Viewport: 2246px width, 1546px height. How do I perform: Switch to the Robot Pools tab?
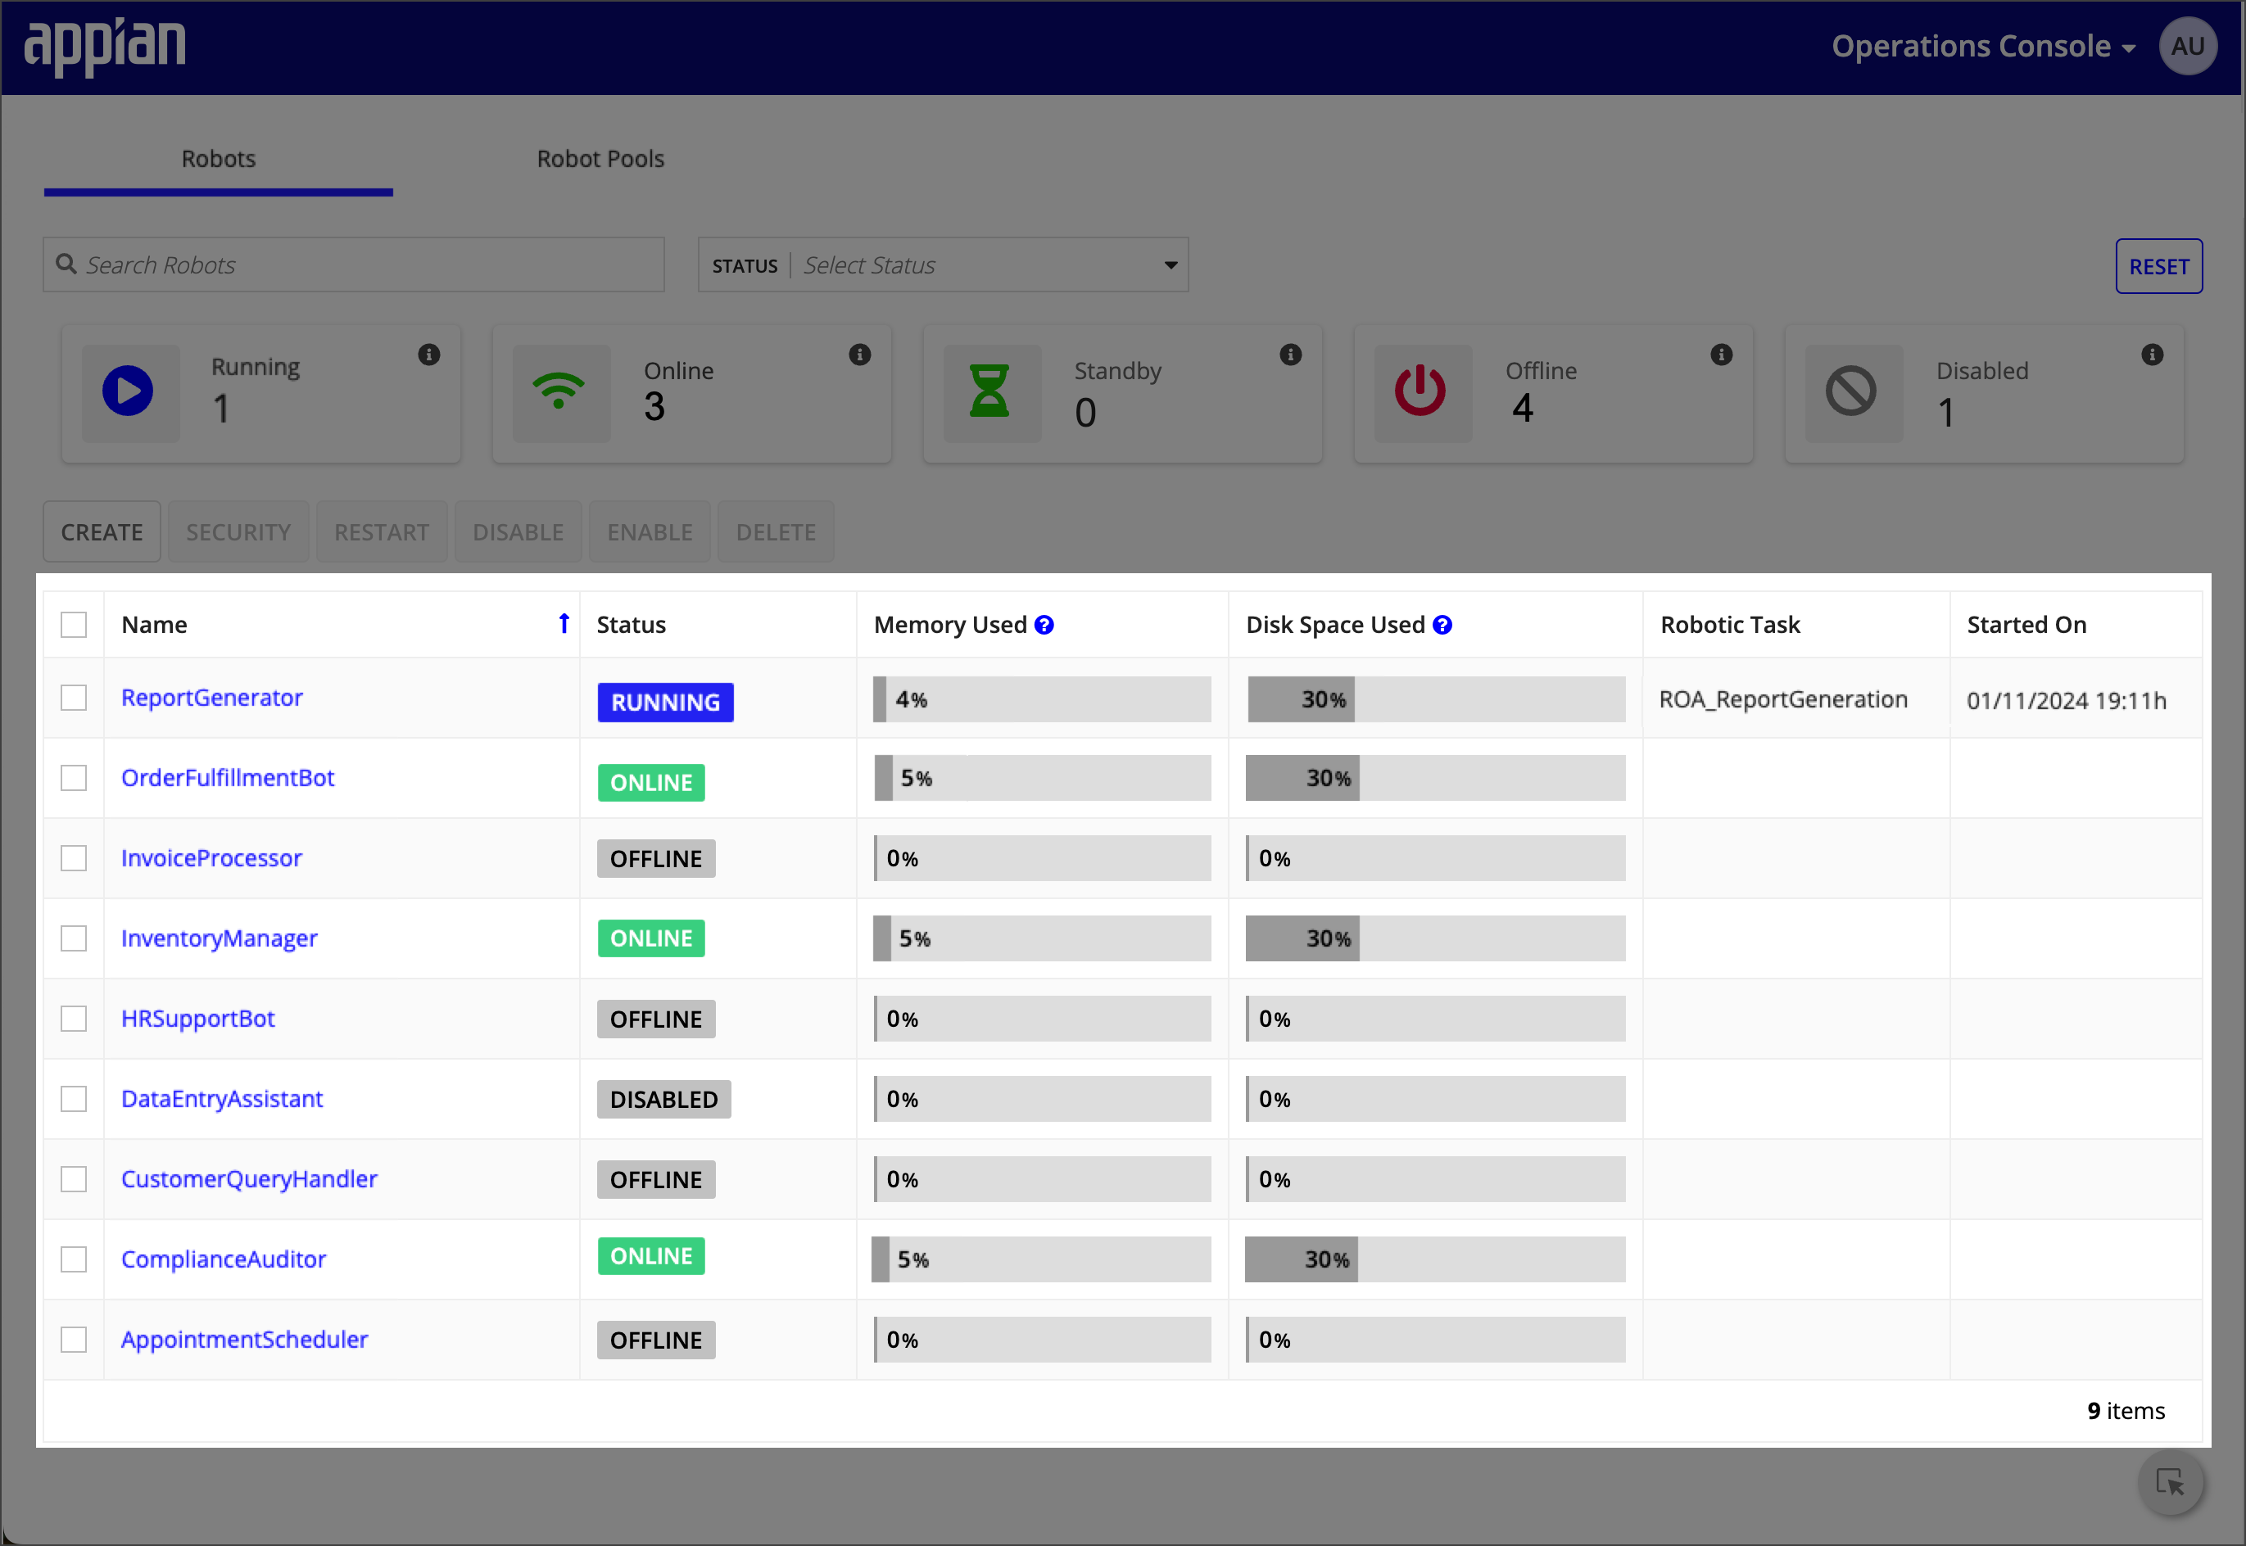(600, 159)
